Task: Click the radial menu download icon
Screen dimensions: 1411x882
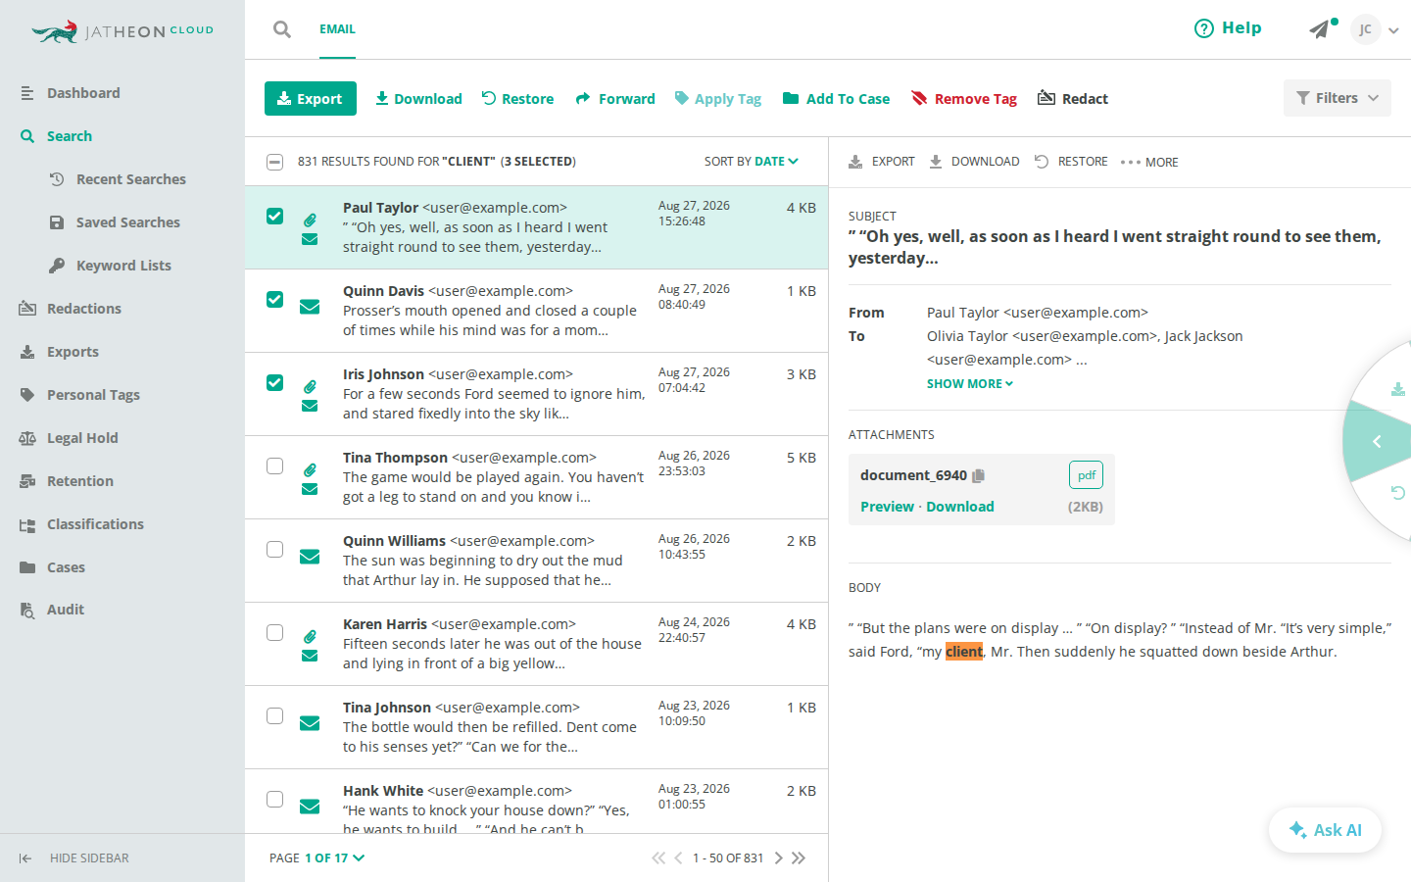Action: pos(1398,389)
